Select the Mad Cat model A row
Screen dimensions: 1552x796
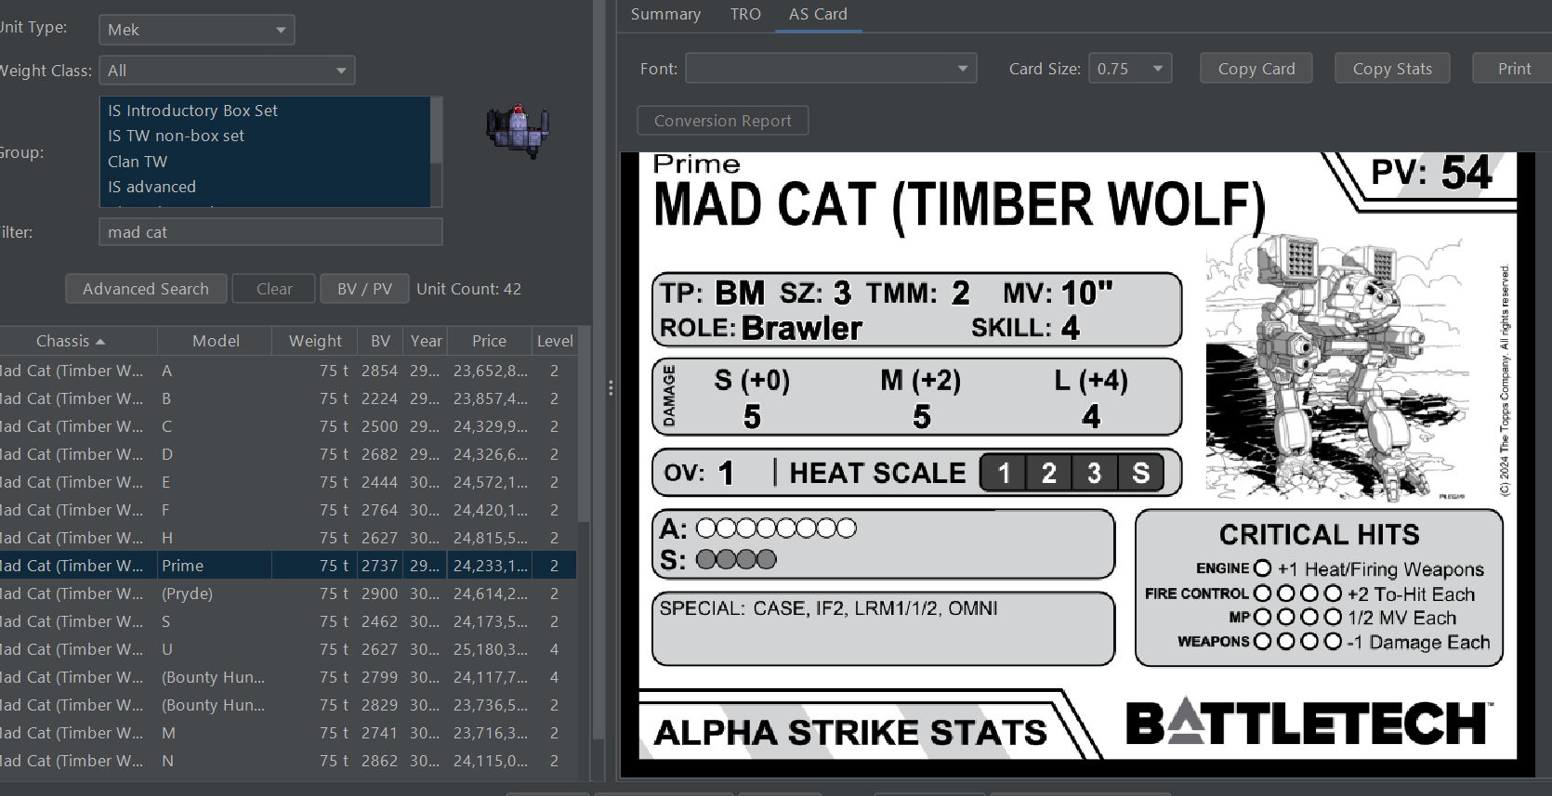coord(288,371)
